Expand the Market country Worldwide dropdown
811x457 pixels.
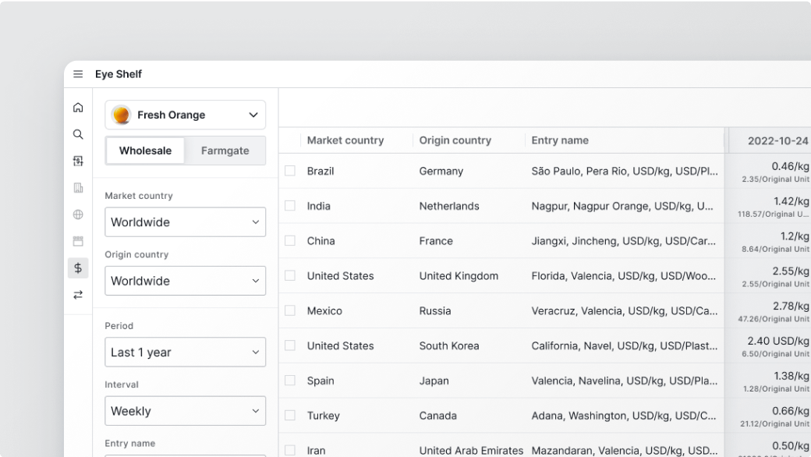pos(186,222)
